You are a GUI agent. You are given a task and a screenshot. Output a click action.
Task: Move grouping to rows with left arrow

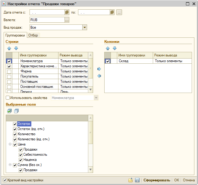99,76
